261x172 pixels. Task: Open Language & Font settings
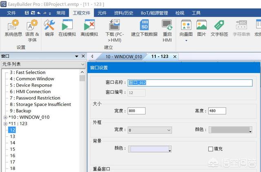click(x=32, y=31)
